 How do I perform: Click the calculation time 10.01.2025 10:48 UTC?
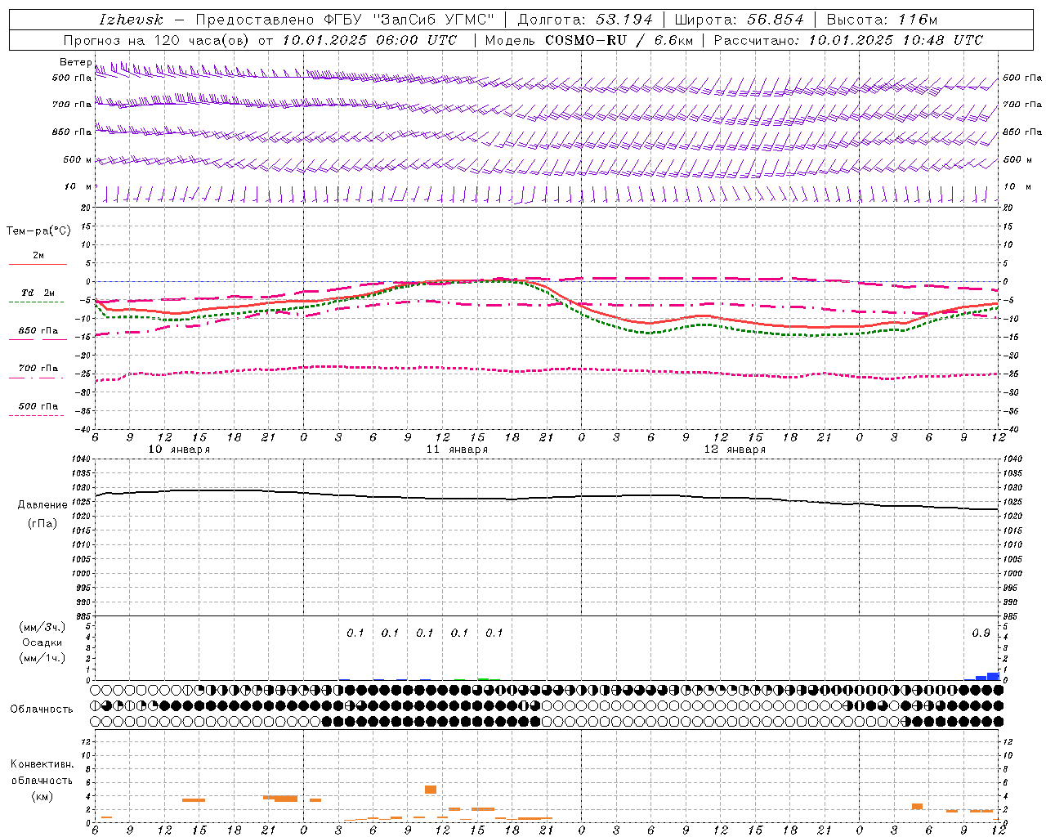tap(896, 40)
